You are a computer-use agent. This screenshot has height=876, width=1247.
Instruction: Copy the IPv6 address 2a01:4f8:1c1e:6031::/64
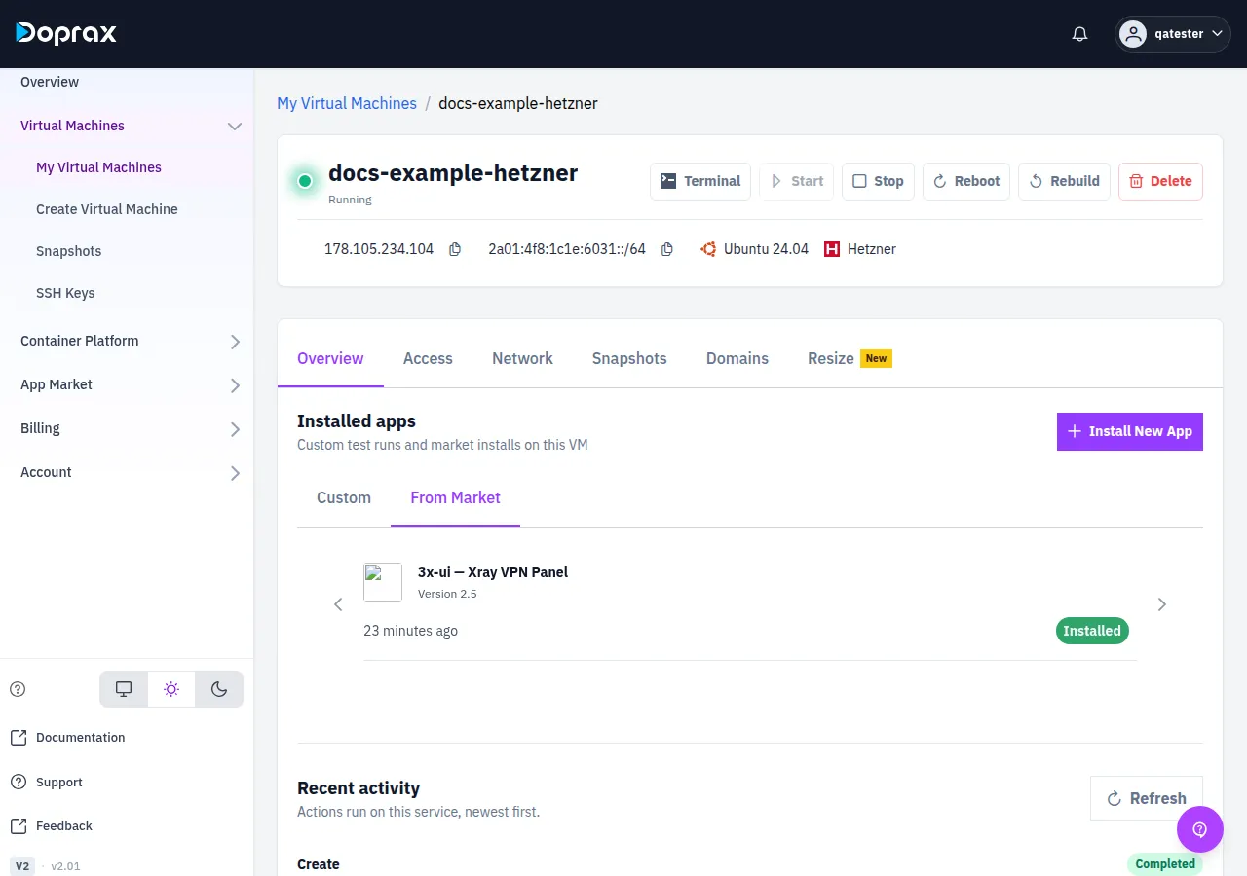tap(667, 249)
